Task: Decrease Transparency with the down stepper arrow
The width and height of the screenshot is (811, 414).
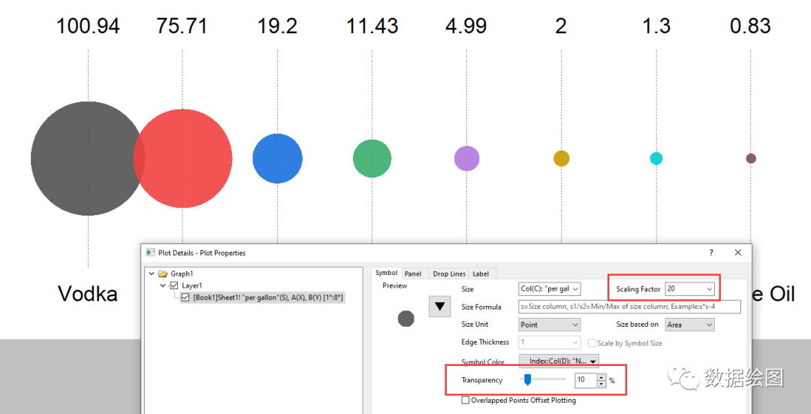Action: (601, 384)
